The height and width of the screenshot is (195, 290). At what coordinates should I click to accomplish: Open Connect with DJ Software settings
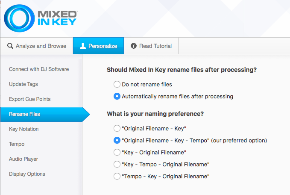click(x=39, y=69)
